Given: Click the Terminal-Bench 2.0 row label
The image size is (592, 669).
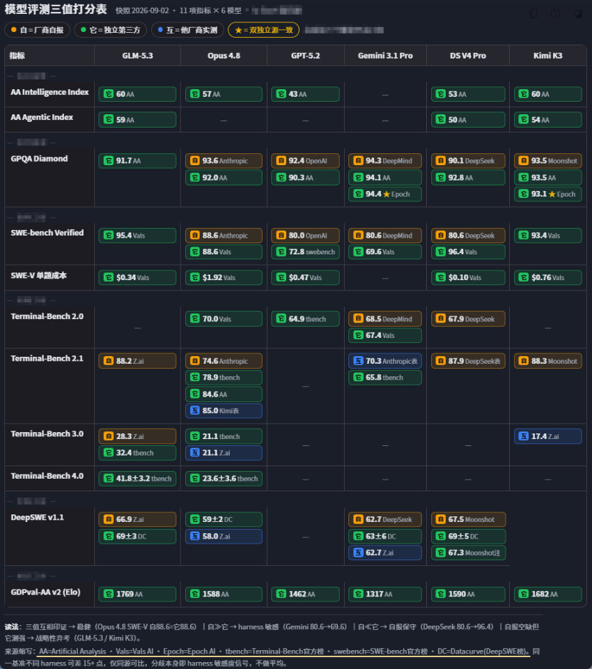Looking at the screenshot, I should 47,316.
